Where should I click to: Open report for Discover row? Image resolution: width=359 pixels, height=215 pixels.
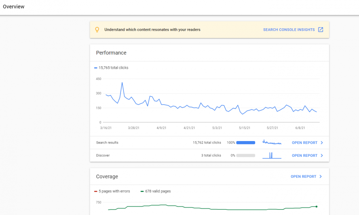point(304,156)
